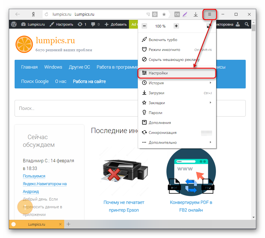Click the lumpics.ru site title text
The image size is (265, 238).
(x=55, y=40)
